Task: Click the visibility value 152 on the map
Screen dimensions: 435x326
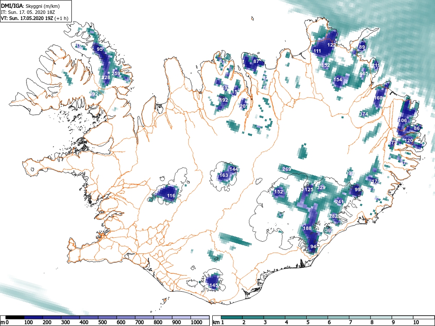Action: [x=278, y=192]
